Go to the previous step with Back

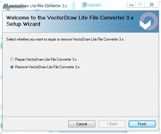point(112,124)
